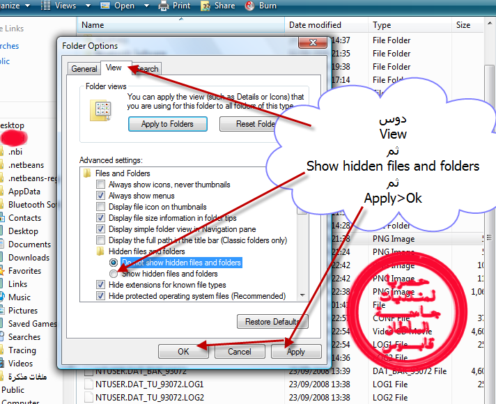Open the Views toolbar icon
The width and height of the screenshot is (496, 404).
[45, 6]
